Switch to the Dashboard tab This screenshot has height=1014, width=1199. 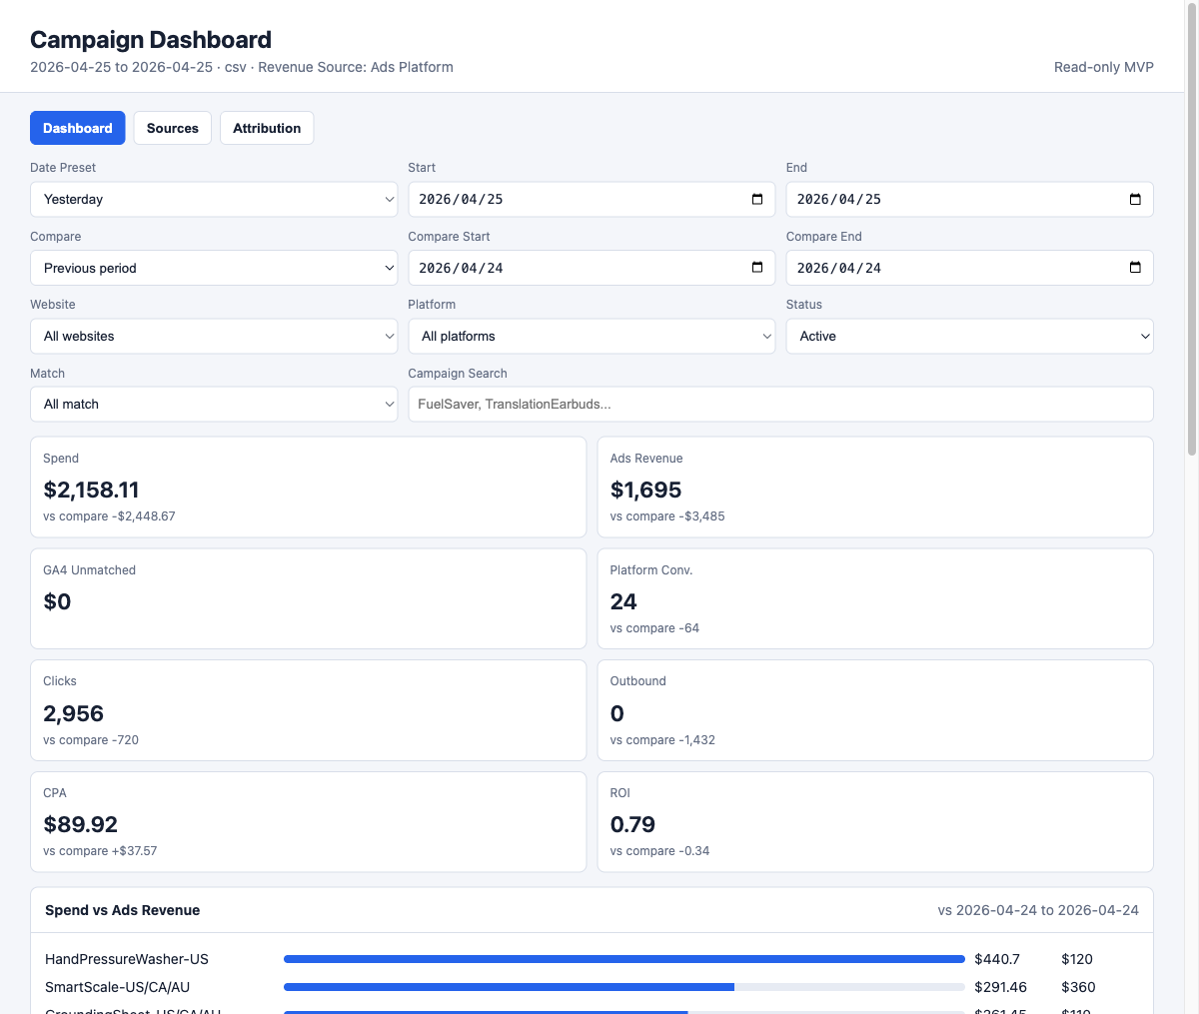pos(78,128)
